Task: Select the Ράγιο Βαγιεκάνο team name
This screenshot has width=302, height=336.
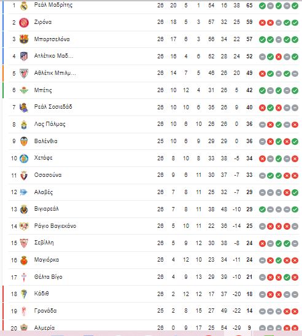Action: [x=55, y=226]
